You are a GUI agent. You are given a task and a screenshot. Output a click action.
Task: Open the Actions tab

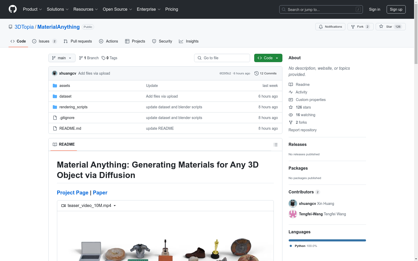point(108,41)
